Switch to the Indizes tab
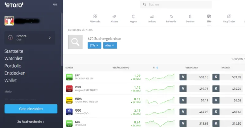This screenshot has width=245, height=128. coord(152,21)
